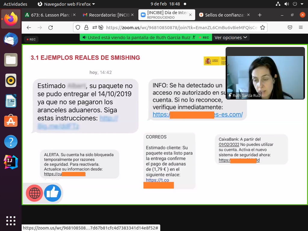Image resolution: width=308 pixels, height=231 pixels.
Task: Click the thumbs-up reaction button
Action: pyautogui.click(x=53, y=193)
